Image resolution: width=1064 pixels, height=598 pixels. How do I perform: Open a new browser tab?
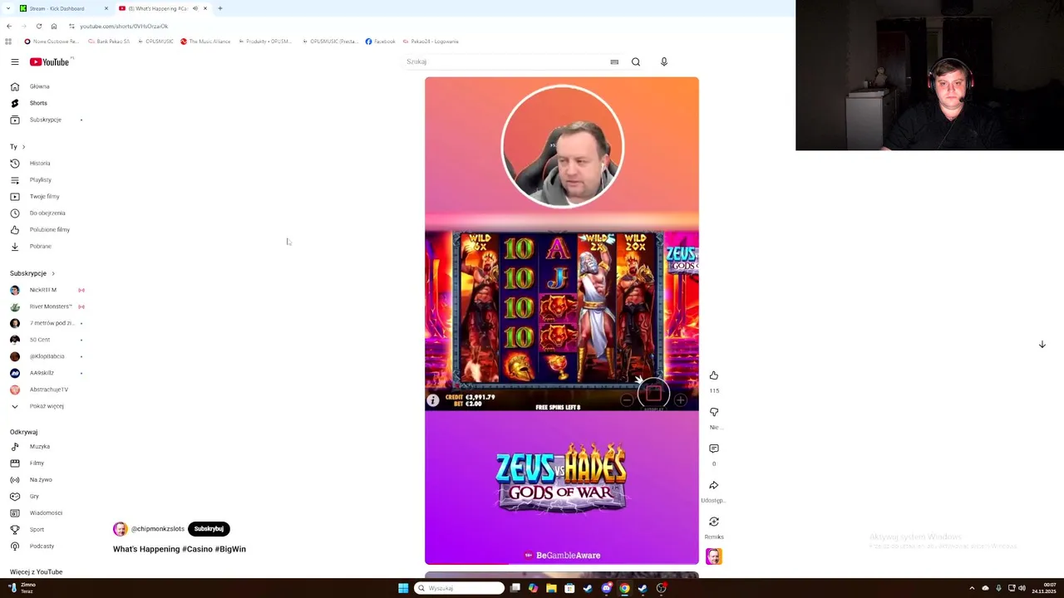click(220, 8)
